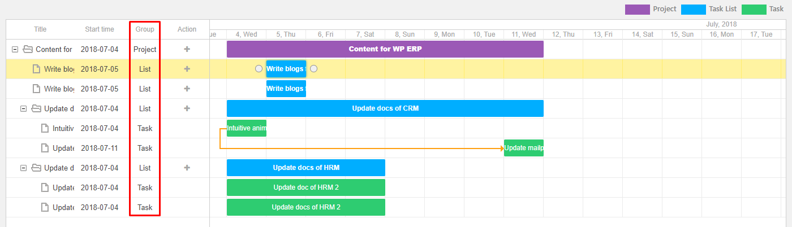Click the Group column header
Image resolution: width=792 pixels, height=227 pixels.
[145, 29]
